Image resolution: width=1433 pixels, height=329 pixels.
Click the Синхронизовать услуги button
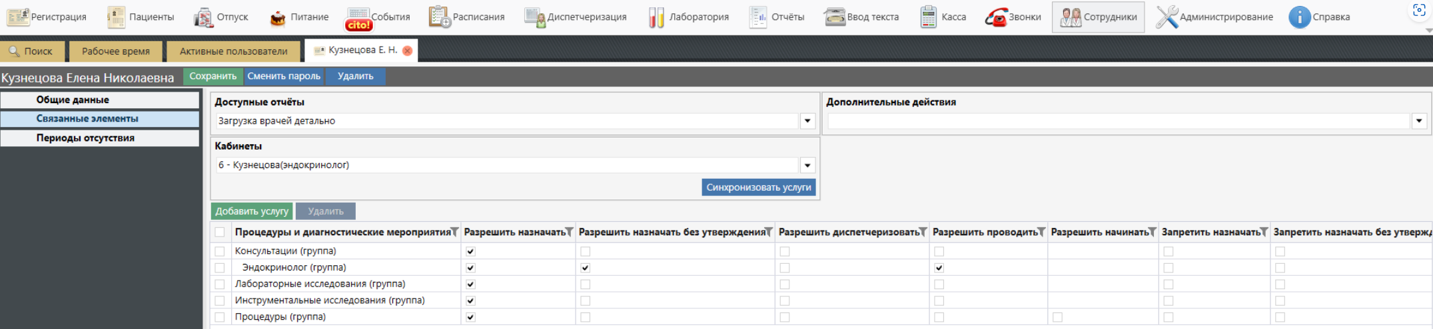tap(758, 187)
